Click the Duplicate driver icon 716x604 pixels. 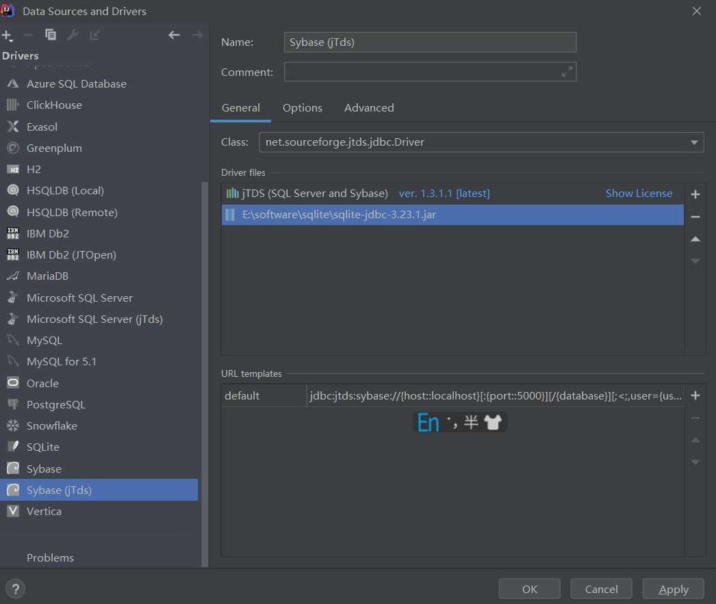point(51,35)
